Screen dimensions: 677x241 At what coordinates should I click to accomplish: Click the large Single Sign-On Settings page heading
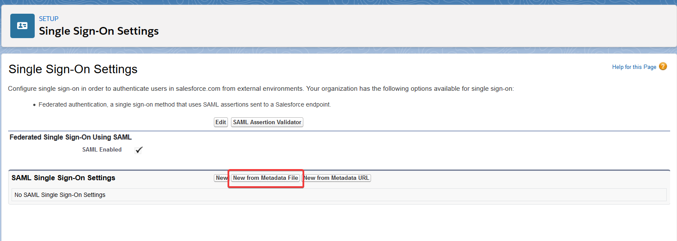pos(73,69)
